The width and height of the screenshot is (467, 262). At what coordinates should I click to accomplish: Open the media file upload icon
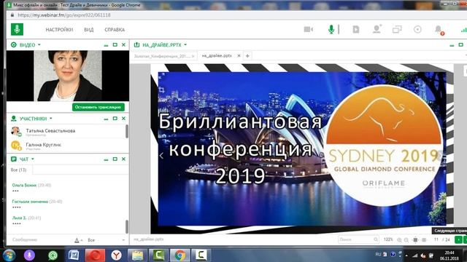(x=356, y=29)
